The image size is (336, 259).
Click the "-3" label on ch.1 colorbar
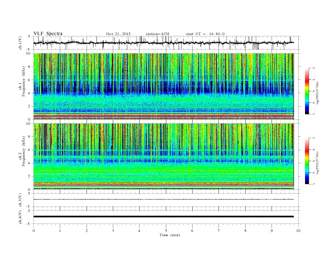coord(313,68)
